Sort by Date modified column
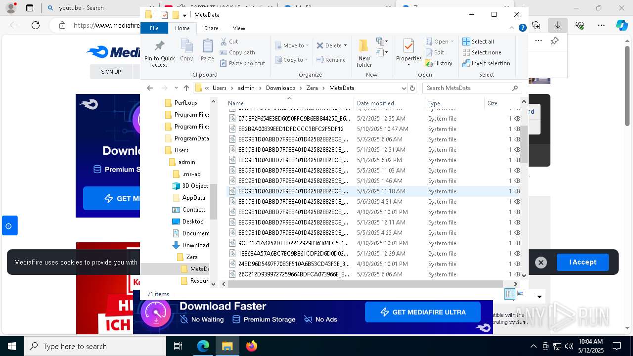633x356 pixels. point(390,103)
